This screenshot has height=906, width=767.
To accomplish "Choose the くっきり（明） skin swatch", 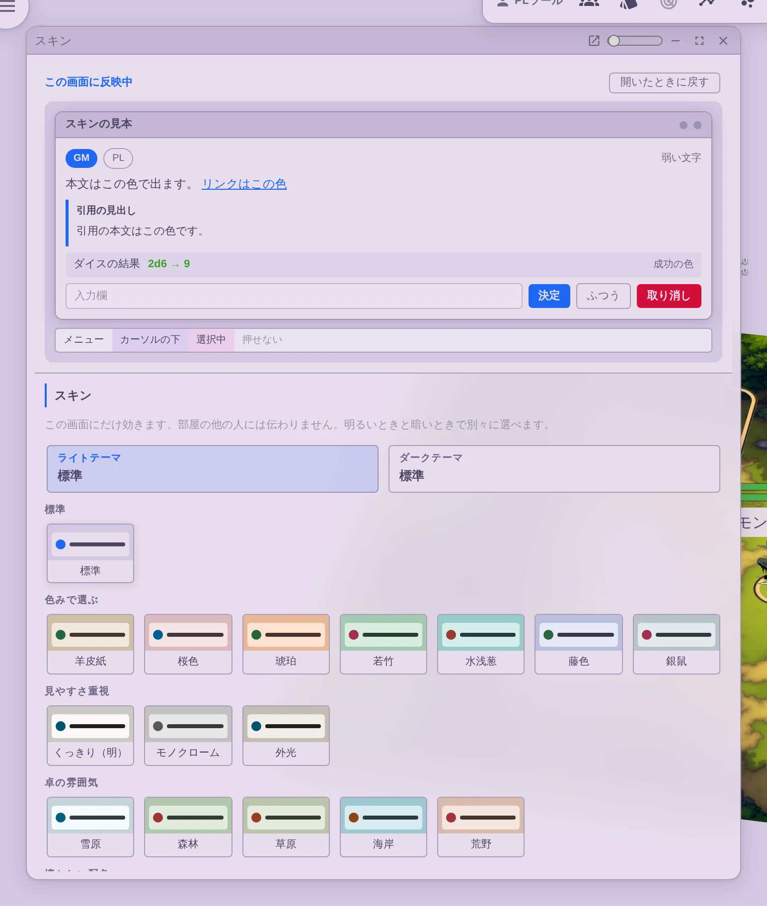I will pyautogui.click(x=90, y=736).
